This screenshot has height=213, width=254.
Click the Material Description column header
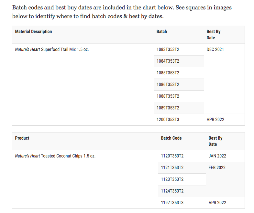33,31
